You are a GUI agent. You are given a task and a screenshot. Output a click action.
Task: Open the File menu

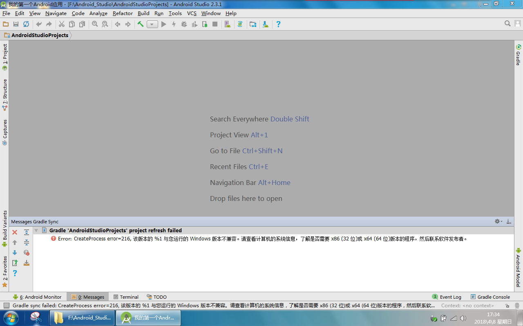click(x=6, y=13)
